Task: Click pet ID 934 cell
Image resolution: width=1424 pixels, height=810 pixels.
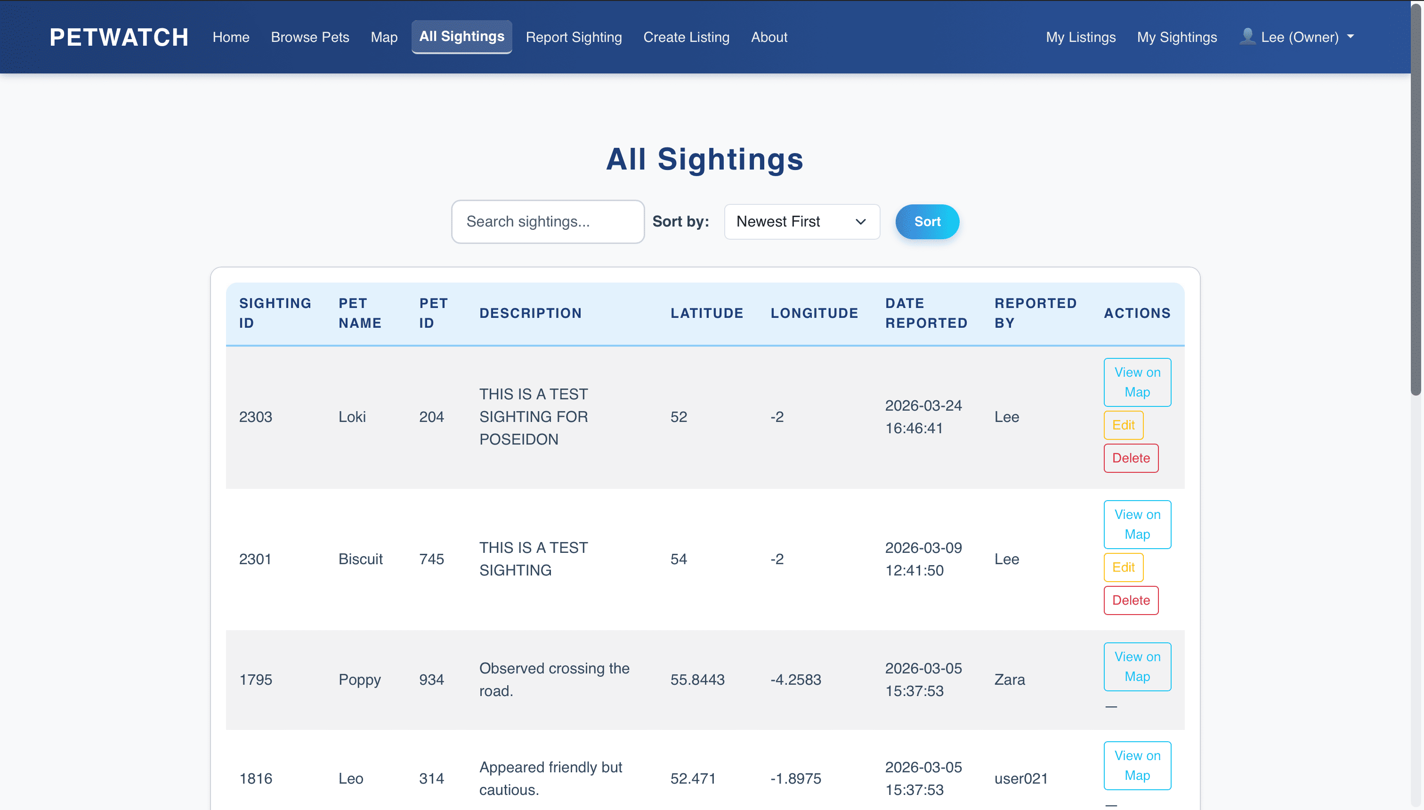Action: click(x=431, y=680)
